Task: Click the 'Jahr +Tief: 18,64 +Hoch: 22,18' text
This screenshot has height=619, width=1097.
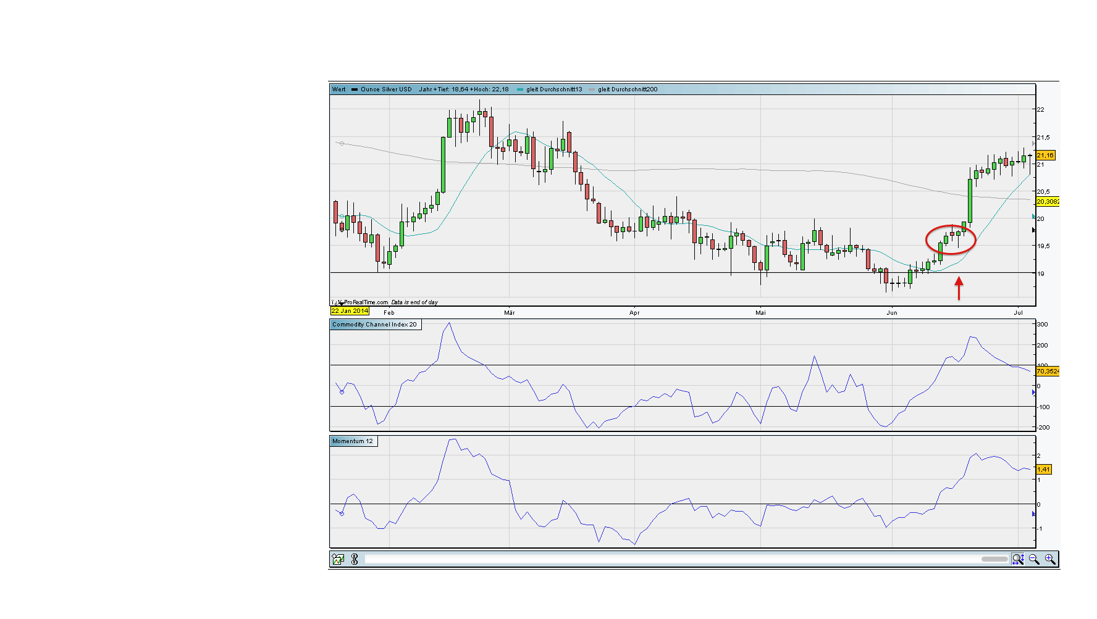Action: [x=464, y=89]
